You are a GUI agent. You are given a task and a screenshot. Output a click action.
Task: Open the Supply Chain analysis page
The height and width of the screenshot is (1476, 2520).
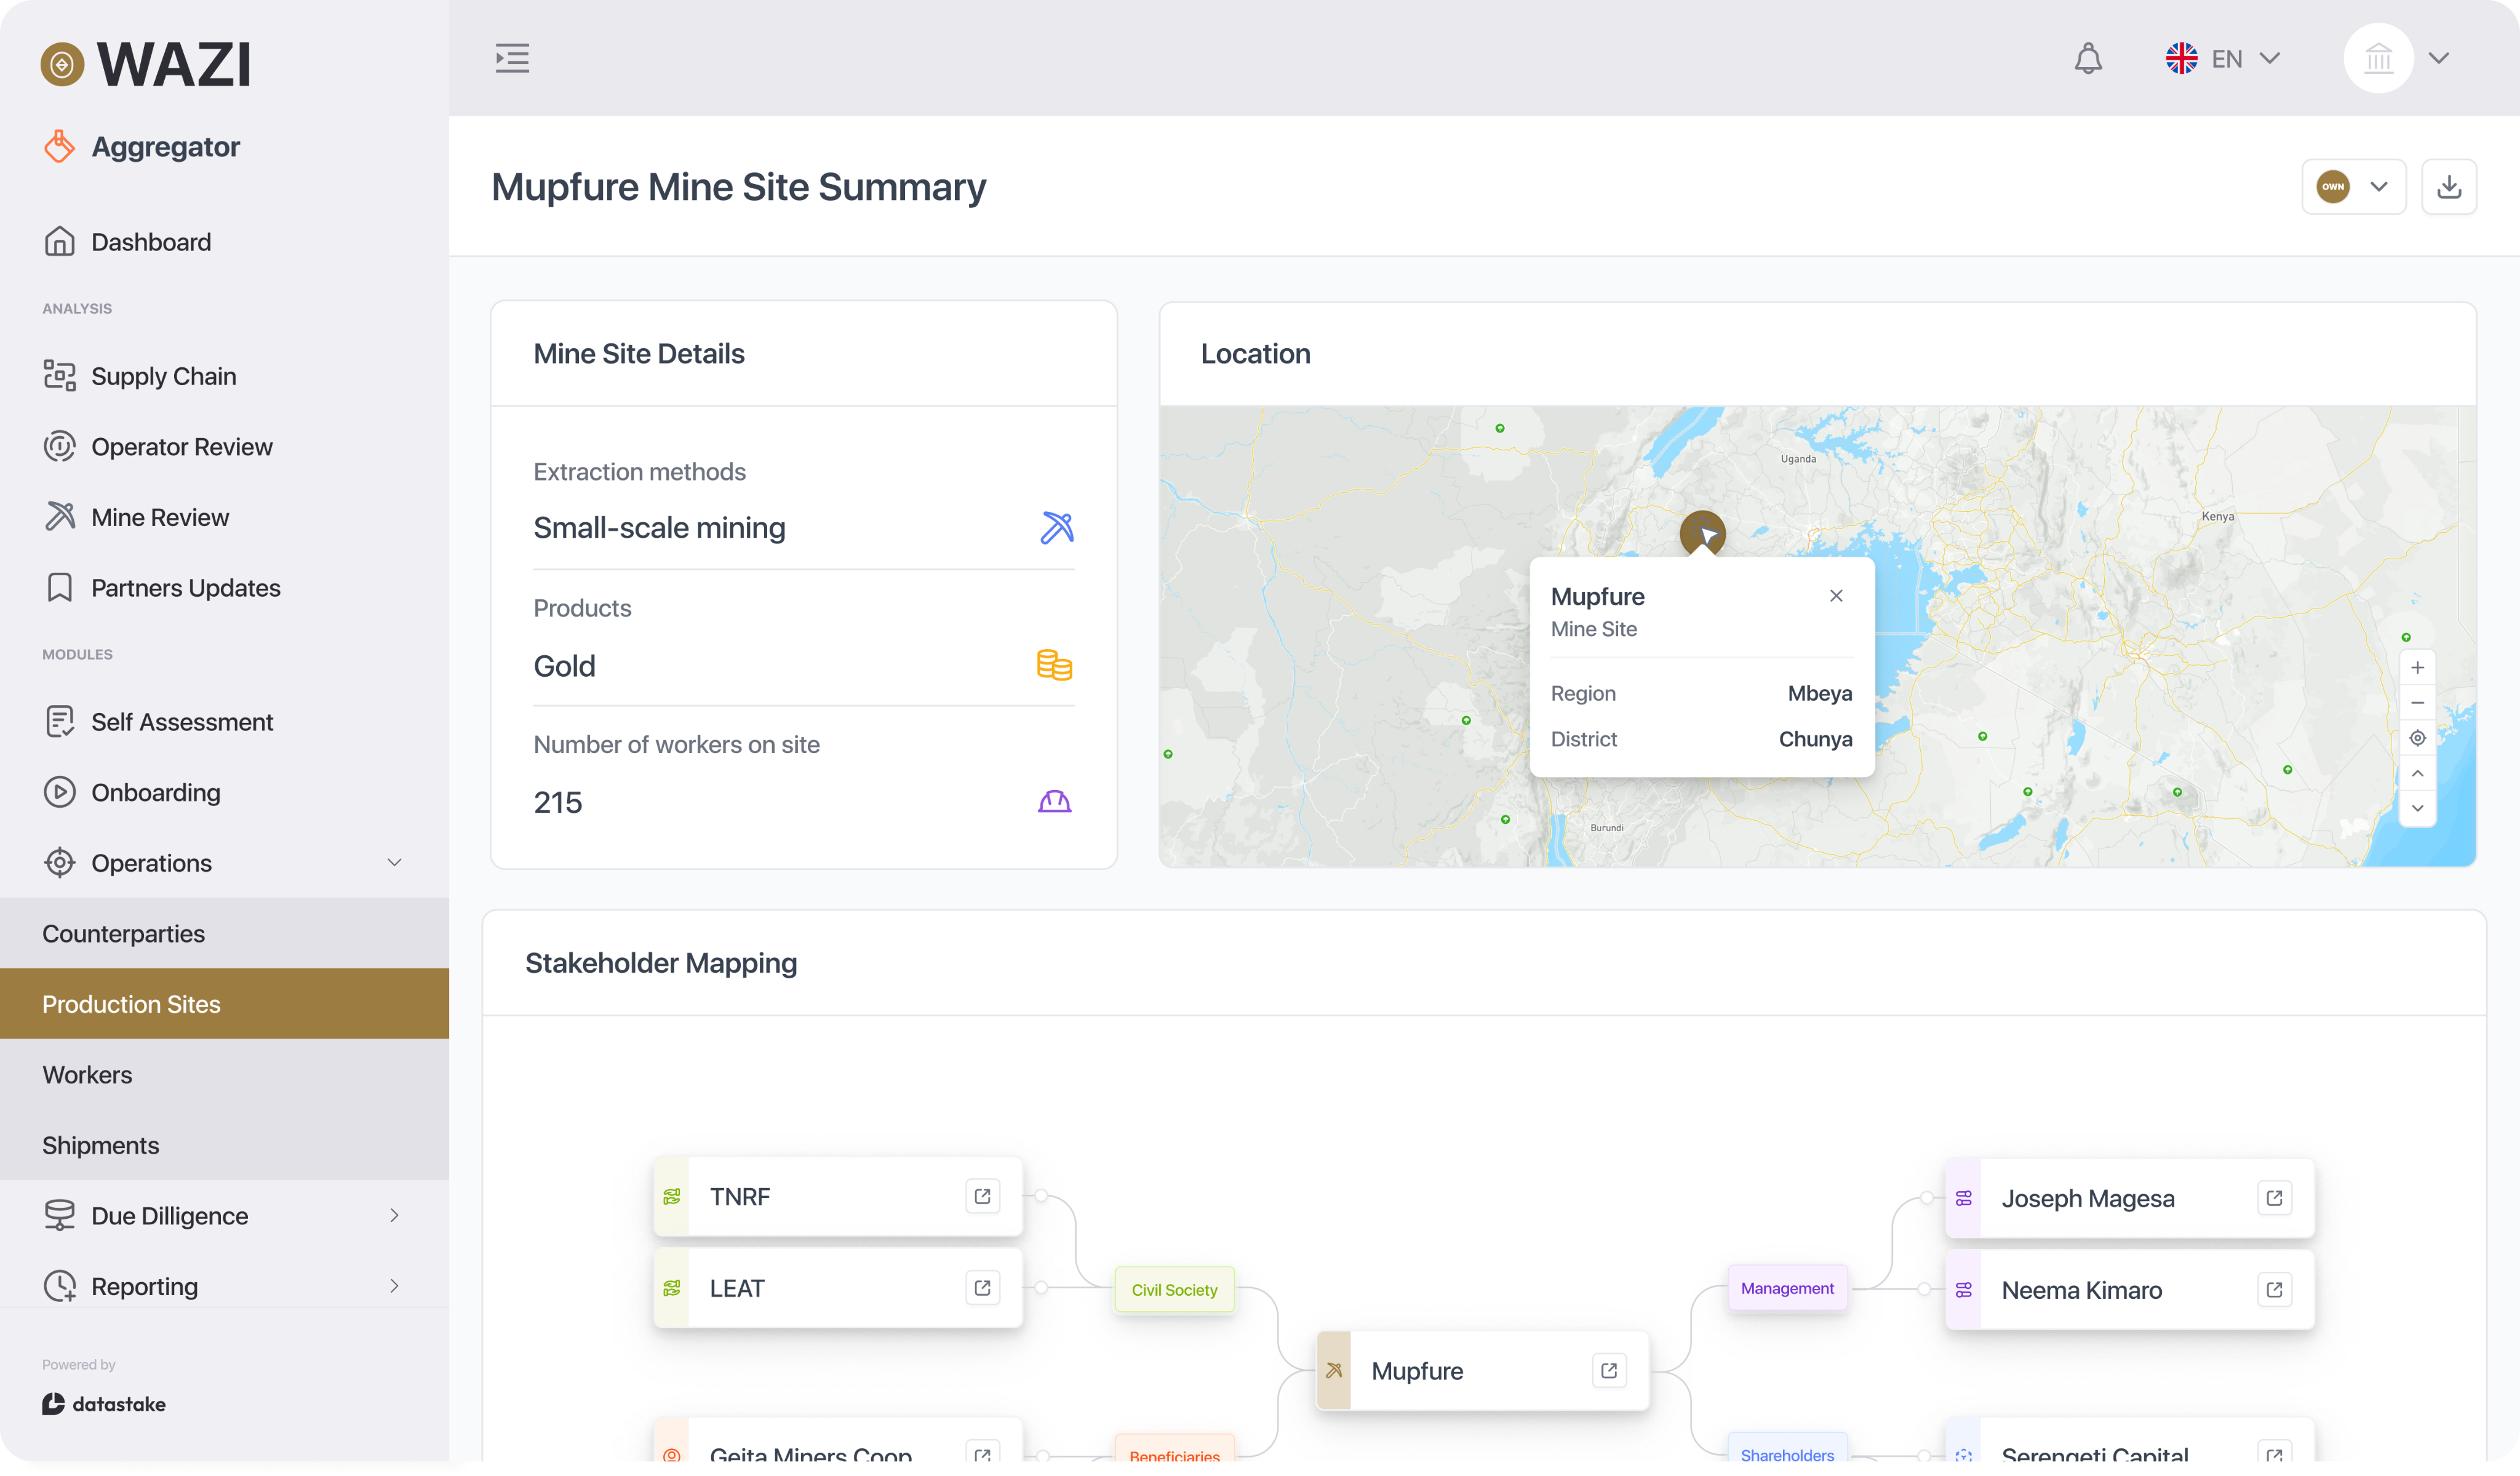pyautogui.click(x=163, y=376)
